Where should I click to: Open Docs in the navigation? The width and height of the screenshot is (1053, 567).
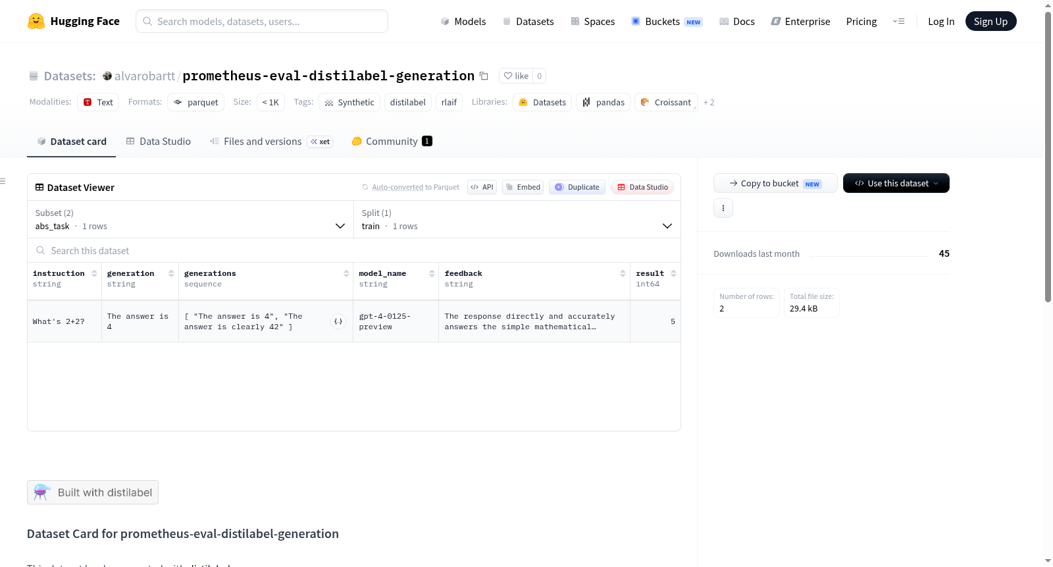tap(737, 21)
